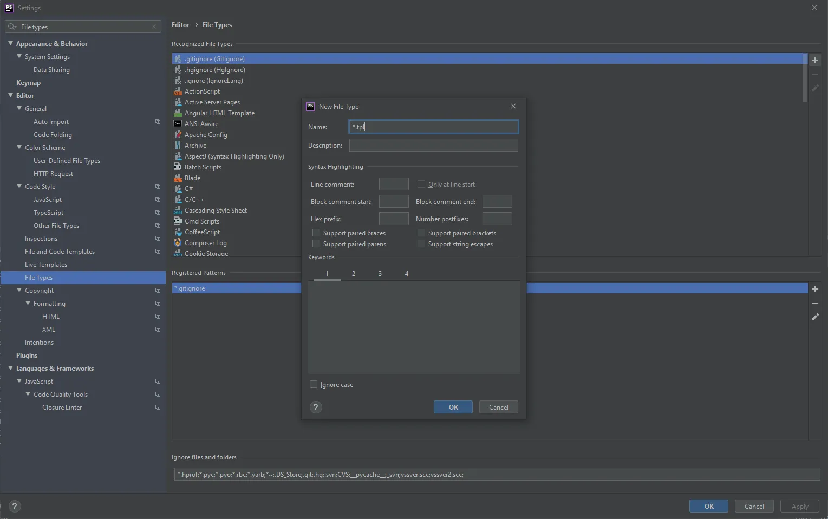The width and height of the screenshot is (828, 519).
Task: Click Cancel in New File Type dialog
Action: 499,407
